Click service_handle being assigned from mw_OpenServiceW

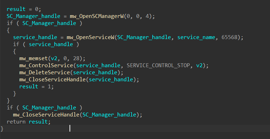(x=35, y=37)
